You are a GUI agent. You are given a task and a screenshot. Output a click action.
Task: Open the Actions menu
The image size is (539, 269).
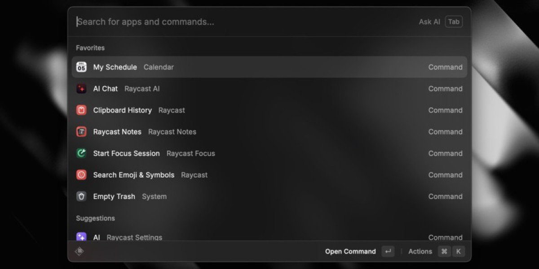420,252
